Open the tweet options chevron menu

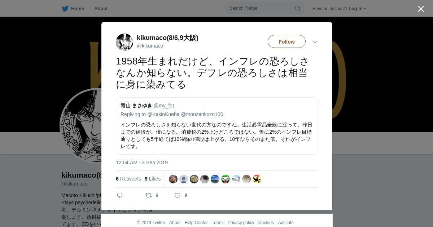[x=315, y=42]
